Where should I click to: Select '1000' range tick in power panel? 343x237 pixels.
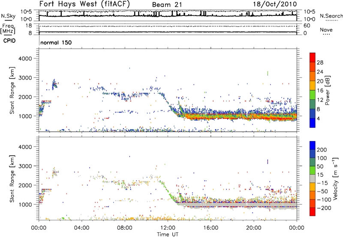pyautogui.click(x=25, y=116)
